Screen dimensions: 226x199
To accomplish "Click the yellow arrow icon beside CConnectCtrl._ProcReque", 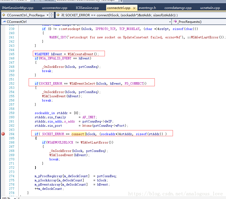I will click(x=3, y=15).
